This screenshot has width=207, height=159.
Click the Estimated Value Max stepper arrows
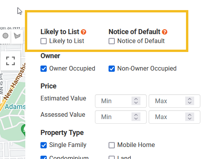click(189, 101)
